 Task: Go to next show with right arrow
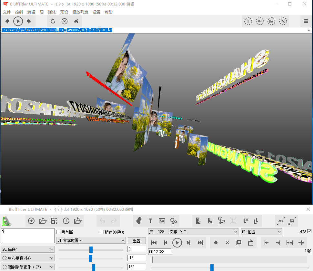coord(29,21)
